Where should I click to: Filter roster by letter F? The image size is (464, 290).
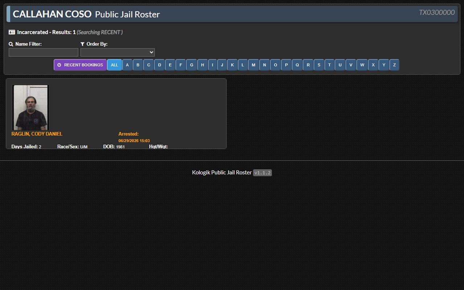pyautogui.click(x=181, y=65)
